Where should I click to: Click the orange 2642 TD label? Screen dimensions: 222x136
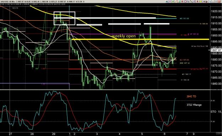point(191,96)
